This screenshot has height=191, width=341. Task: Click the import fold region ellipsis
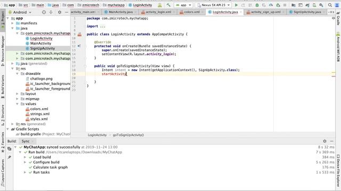point(102,26)
